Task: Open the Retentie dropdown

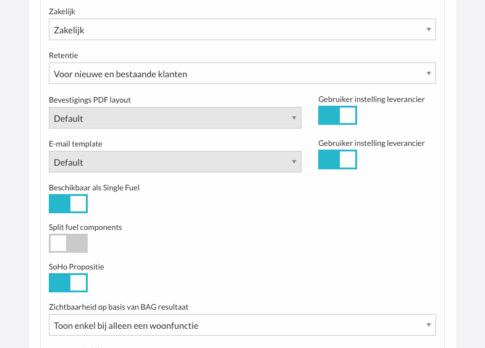Action: (242, 74)
